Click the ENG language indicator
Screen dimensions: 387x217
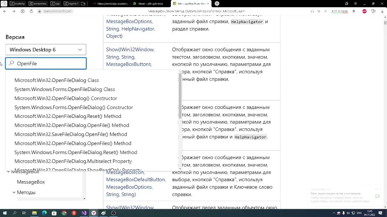click(x=359, y=213)
